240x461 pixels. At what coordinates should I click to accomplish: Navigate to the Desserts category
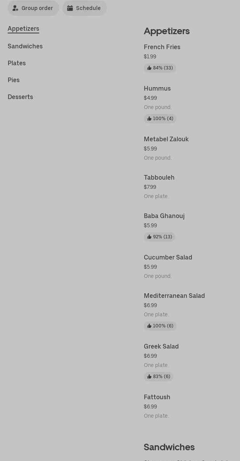20,97
